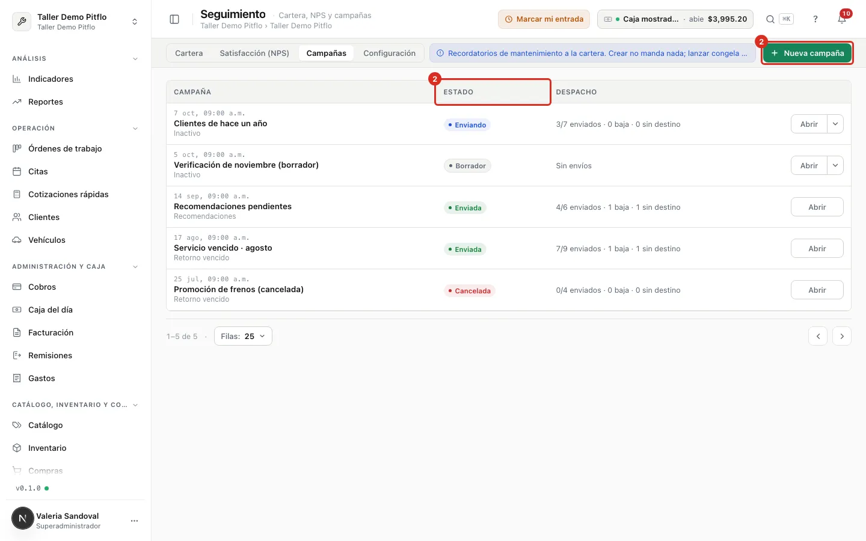Click the Remisiones icon
Screen dimensions: 866x541
click(17, 355)
